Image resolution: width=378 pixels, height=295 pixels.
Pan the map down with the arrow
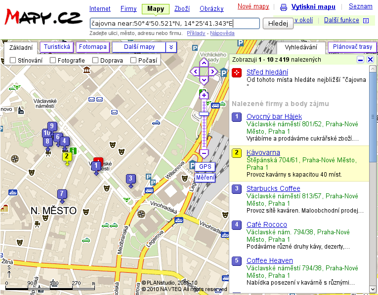(x=204, y=80)
